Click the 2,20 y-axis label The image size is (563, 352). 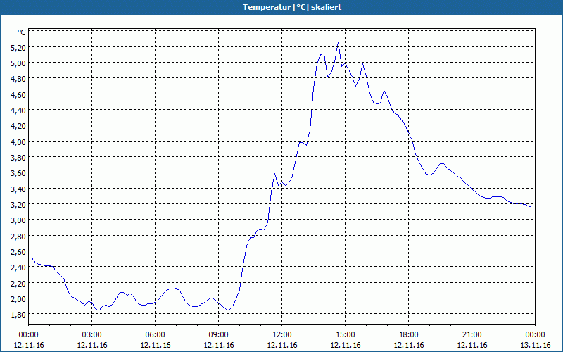(19, 284)
